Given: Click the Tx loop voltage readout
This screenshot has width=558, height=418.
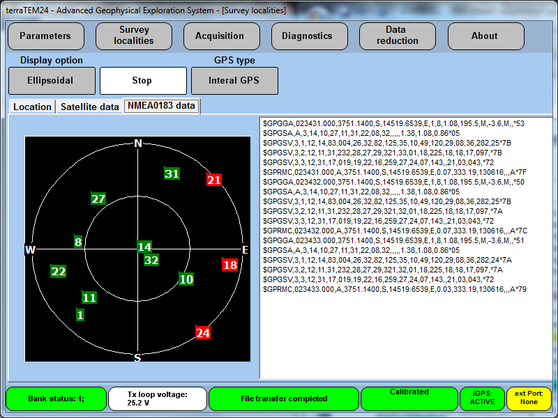Looking at the screenshot, I should point(158,398).
